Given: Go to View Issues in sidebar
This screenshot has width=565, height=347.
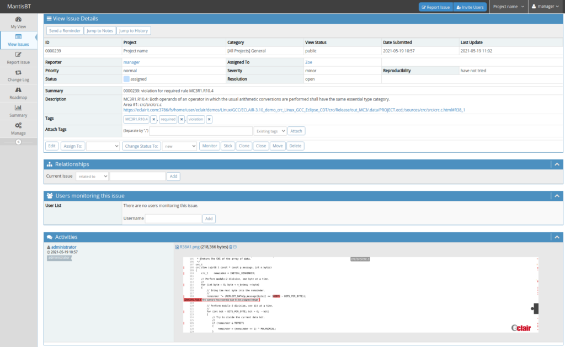Looking at the screenshot, I should point(18,40).
